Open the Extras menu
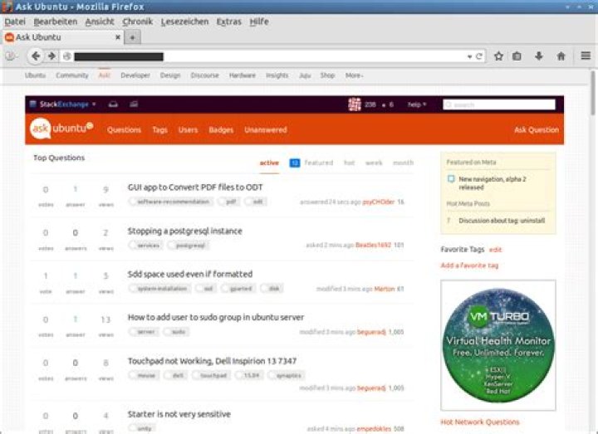Screen dimensions: 598x434 point(229,22)
